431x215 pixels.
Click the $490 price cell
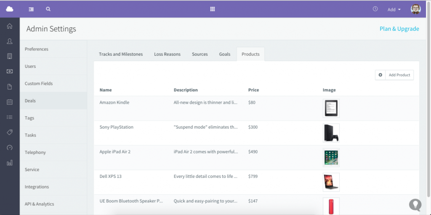pyautogui.click(x=253, y=152)
